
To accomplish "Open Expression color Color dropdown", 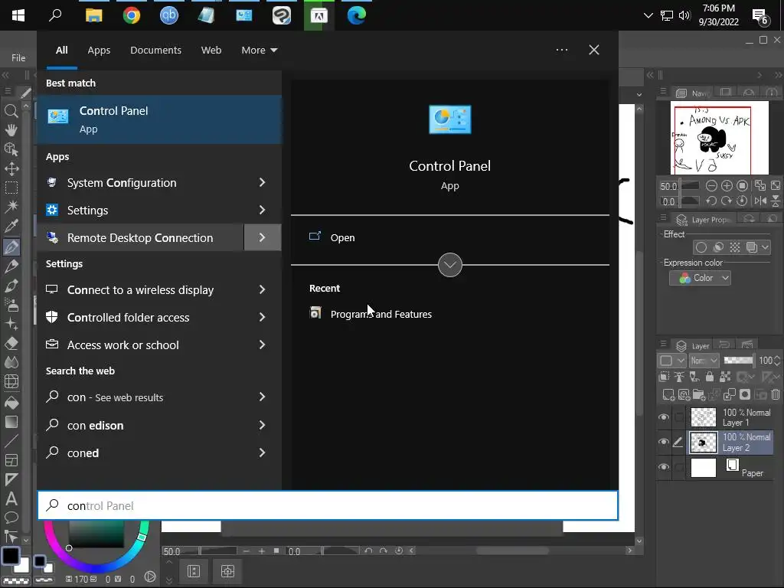I will (700, 278).
